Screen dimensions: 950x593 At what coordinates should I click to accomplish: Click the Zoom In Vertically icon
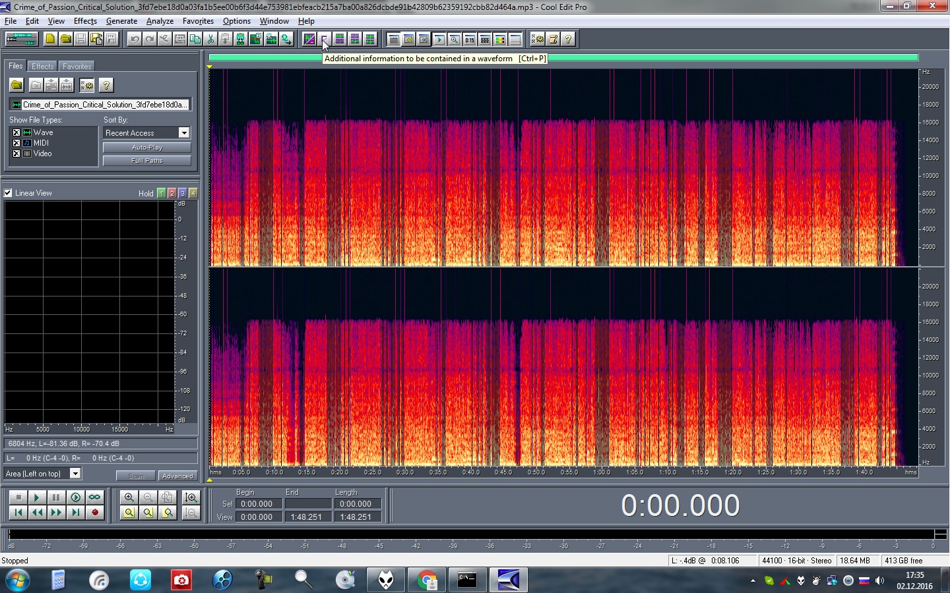click(191, 497)
